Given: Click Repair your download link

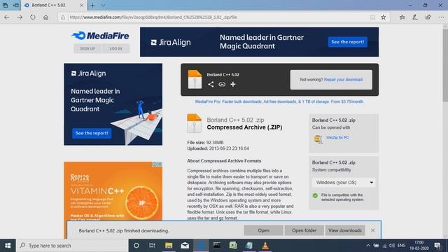Looking at the screenshot, I should [343, 80].
